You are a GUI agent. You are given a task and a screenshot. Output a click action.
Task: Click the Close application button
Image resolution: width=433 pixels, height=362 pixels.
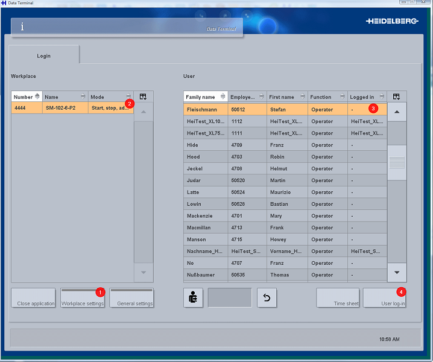33,297
